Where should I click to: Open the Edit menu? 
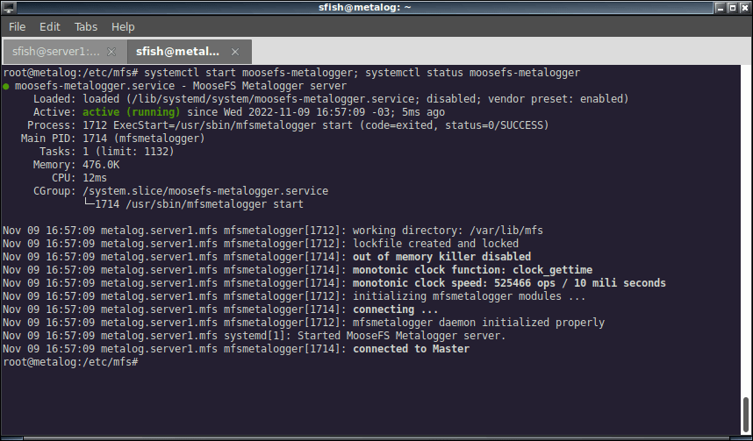tap(49, 27)
